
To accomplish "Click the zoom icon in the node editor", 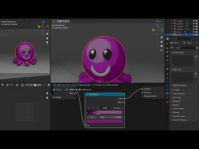I will click(47, 94).
